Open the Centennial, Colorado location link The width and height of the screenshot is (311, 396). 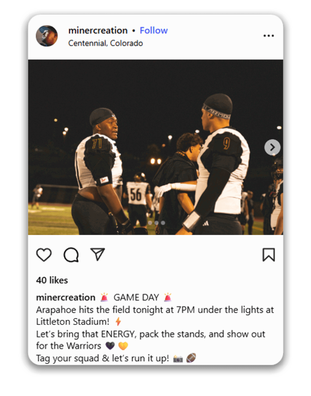(106, 43)
